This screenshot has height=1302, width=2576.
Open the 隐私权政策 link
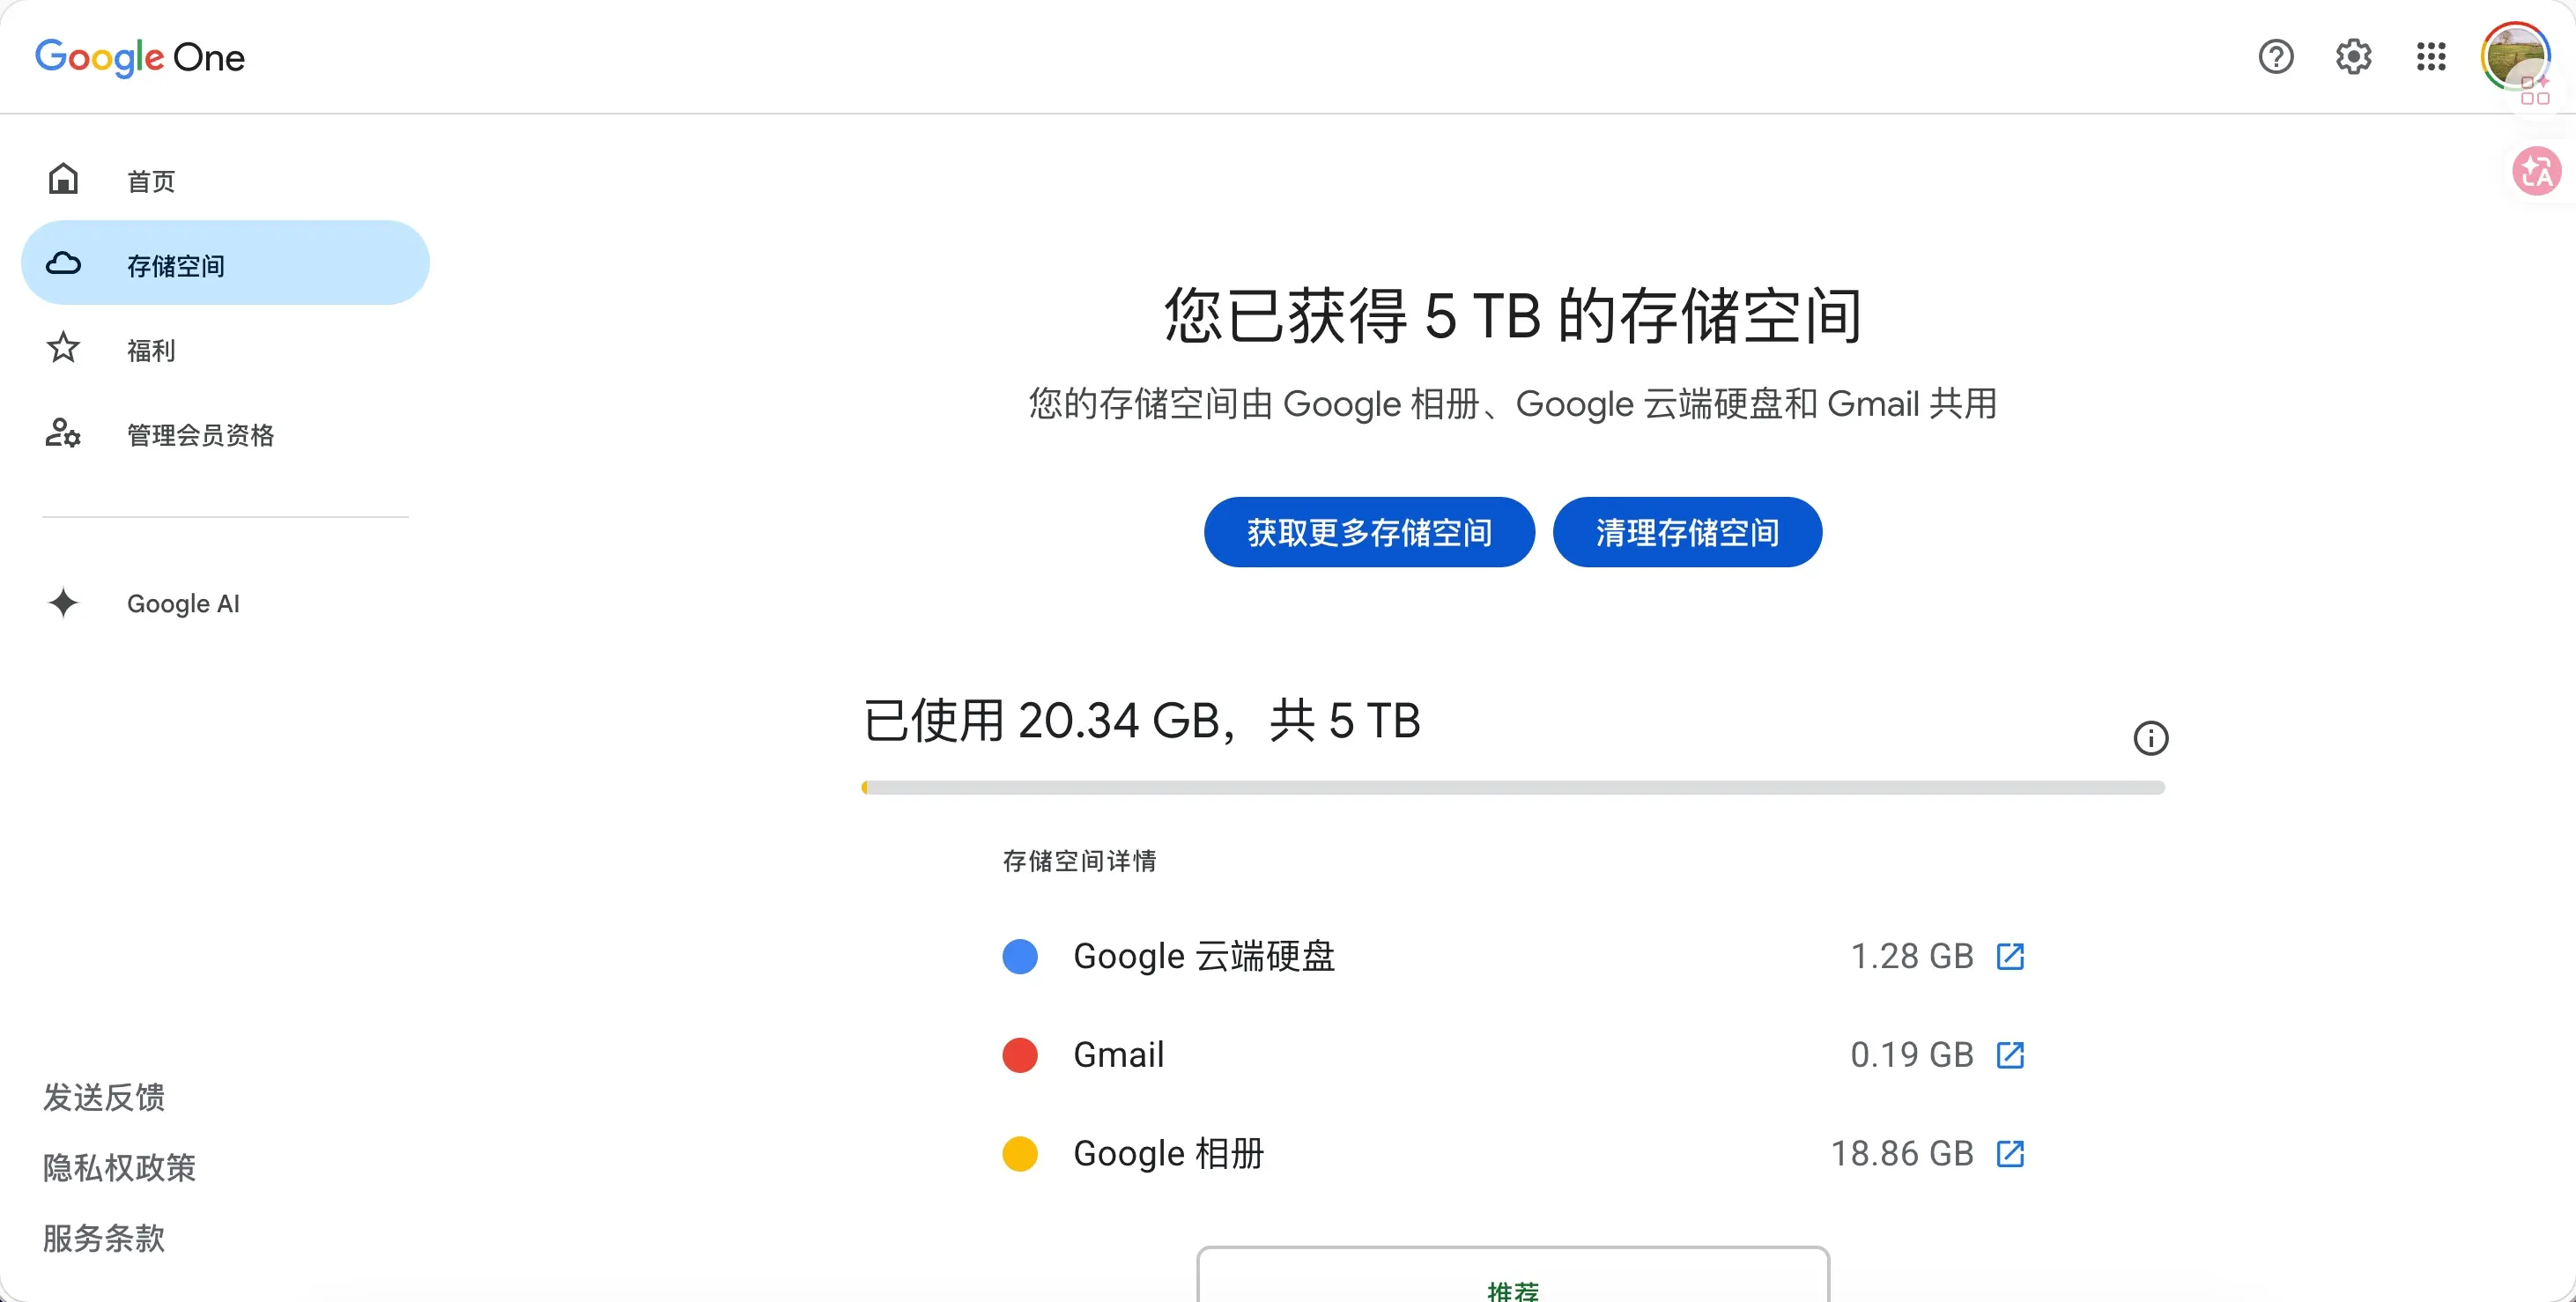pyautogui.click(x=119, y=1168)
